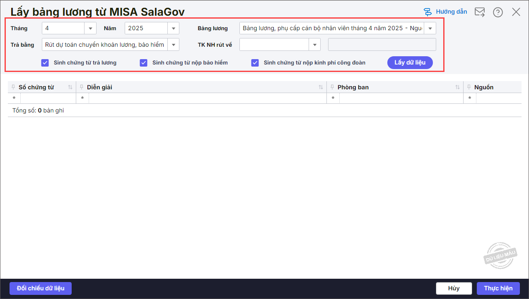
Task: Click filter operator in Diễn giải column
Action: click(x=82, y=98)
